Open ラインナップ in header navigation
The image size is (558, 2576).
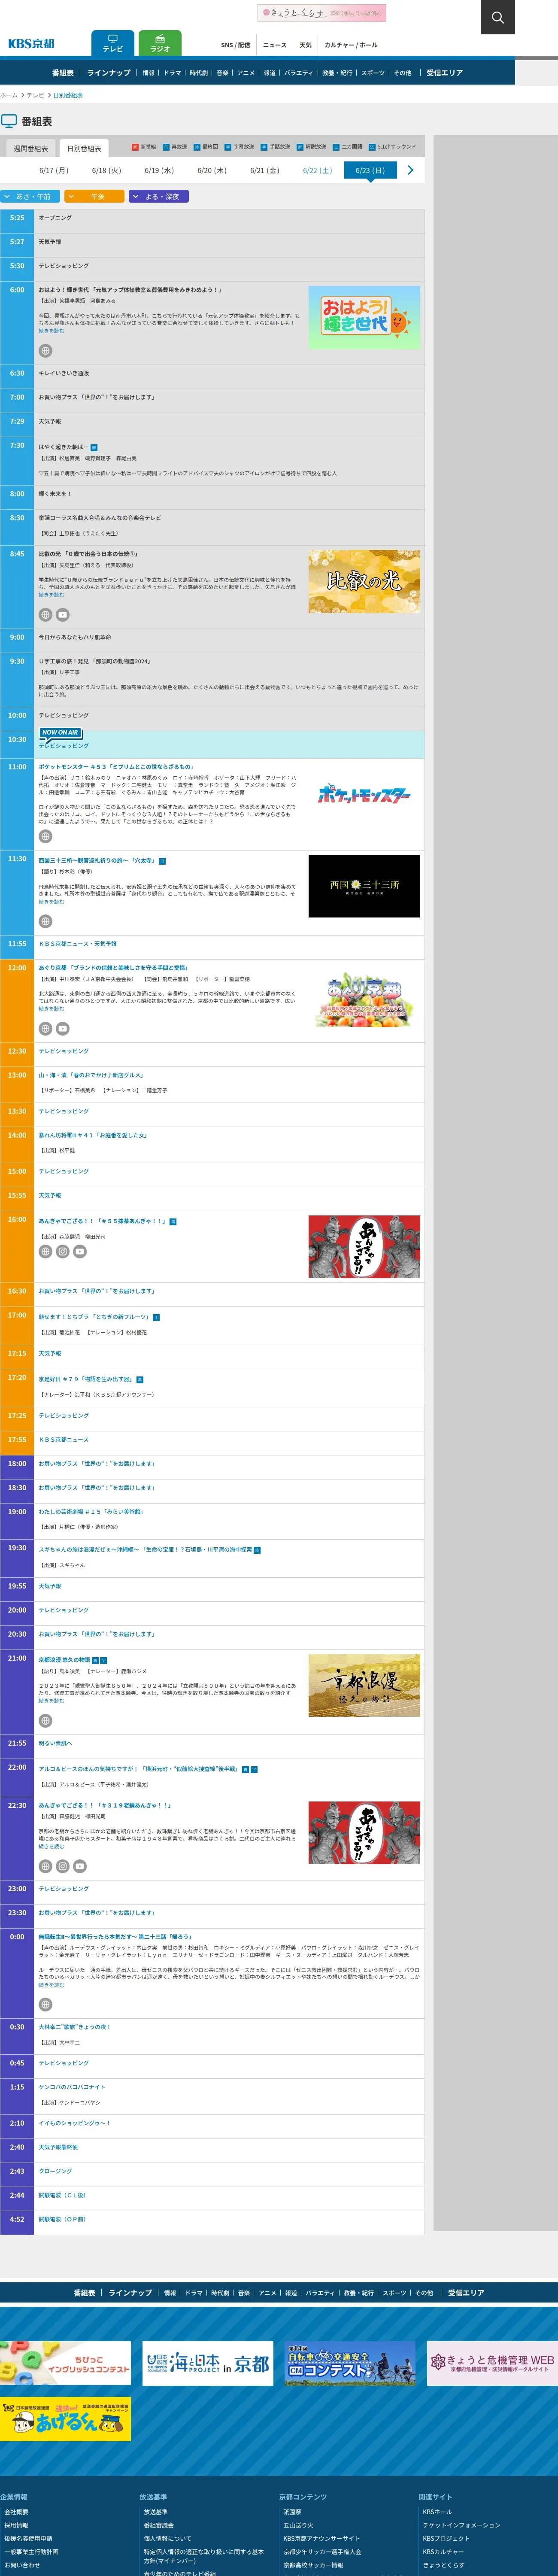(x=109, y=73)
